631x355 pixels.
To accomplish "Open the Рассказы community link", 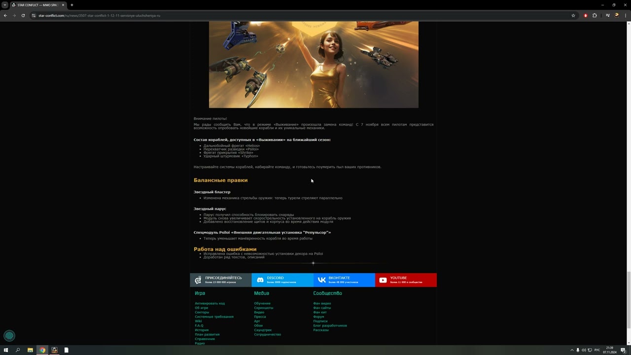I will click(321, 330).
